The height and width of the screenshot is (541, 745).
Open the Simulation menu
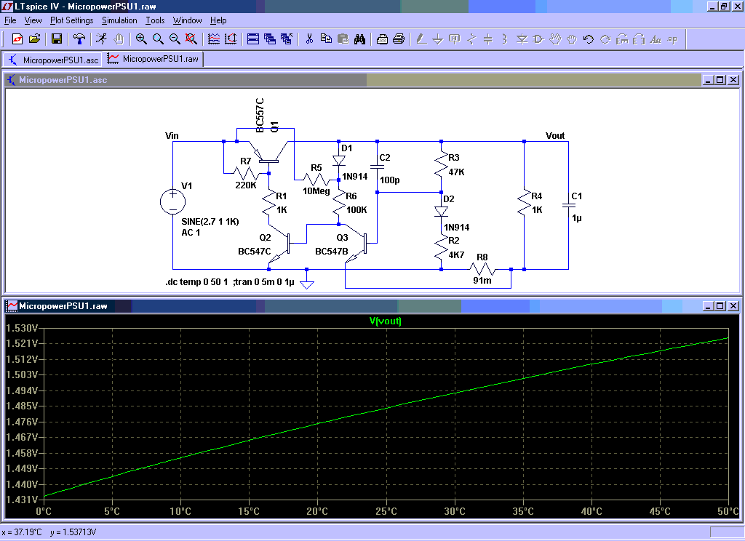point(119,20)
